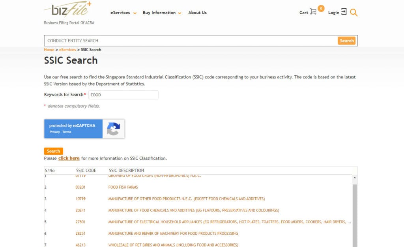Image resolution: width=404 pixels, height=247 pixels.
Task: Expand the Buy Information dropdown menu
Action: (x=162, y=13)
